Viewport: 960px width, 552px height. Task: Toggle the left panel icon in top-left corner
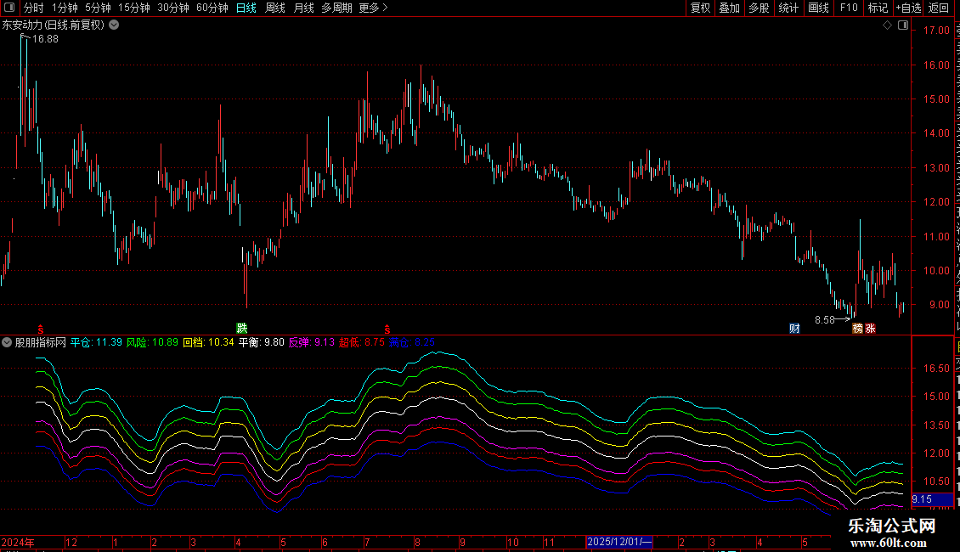point(9,8)
